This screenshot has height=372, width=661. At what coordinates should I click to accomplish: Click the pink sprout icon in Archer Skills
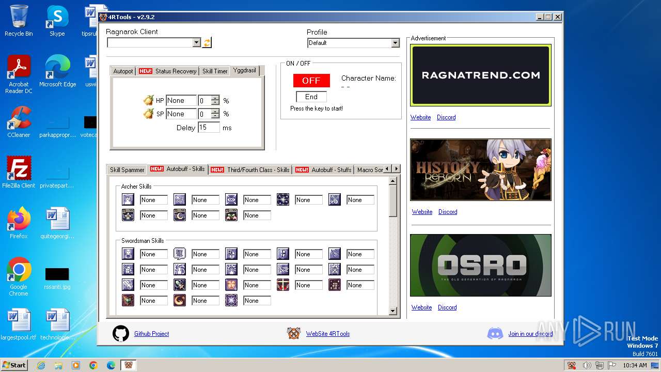click(x=231, y=215)
